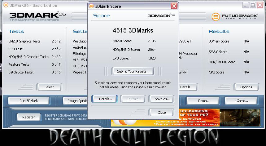Click the Filtering setting label
The height and width of the screenshot is (146, 266).
click(x=79, y=54)
